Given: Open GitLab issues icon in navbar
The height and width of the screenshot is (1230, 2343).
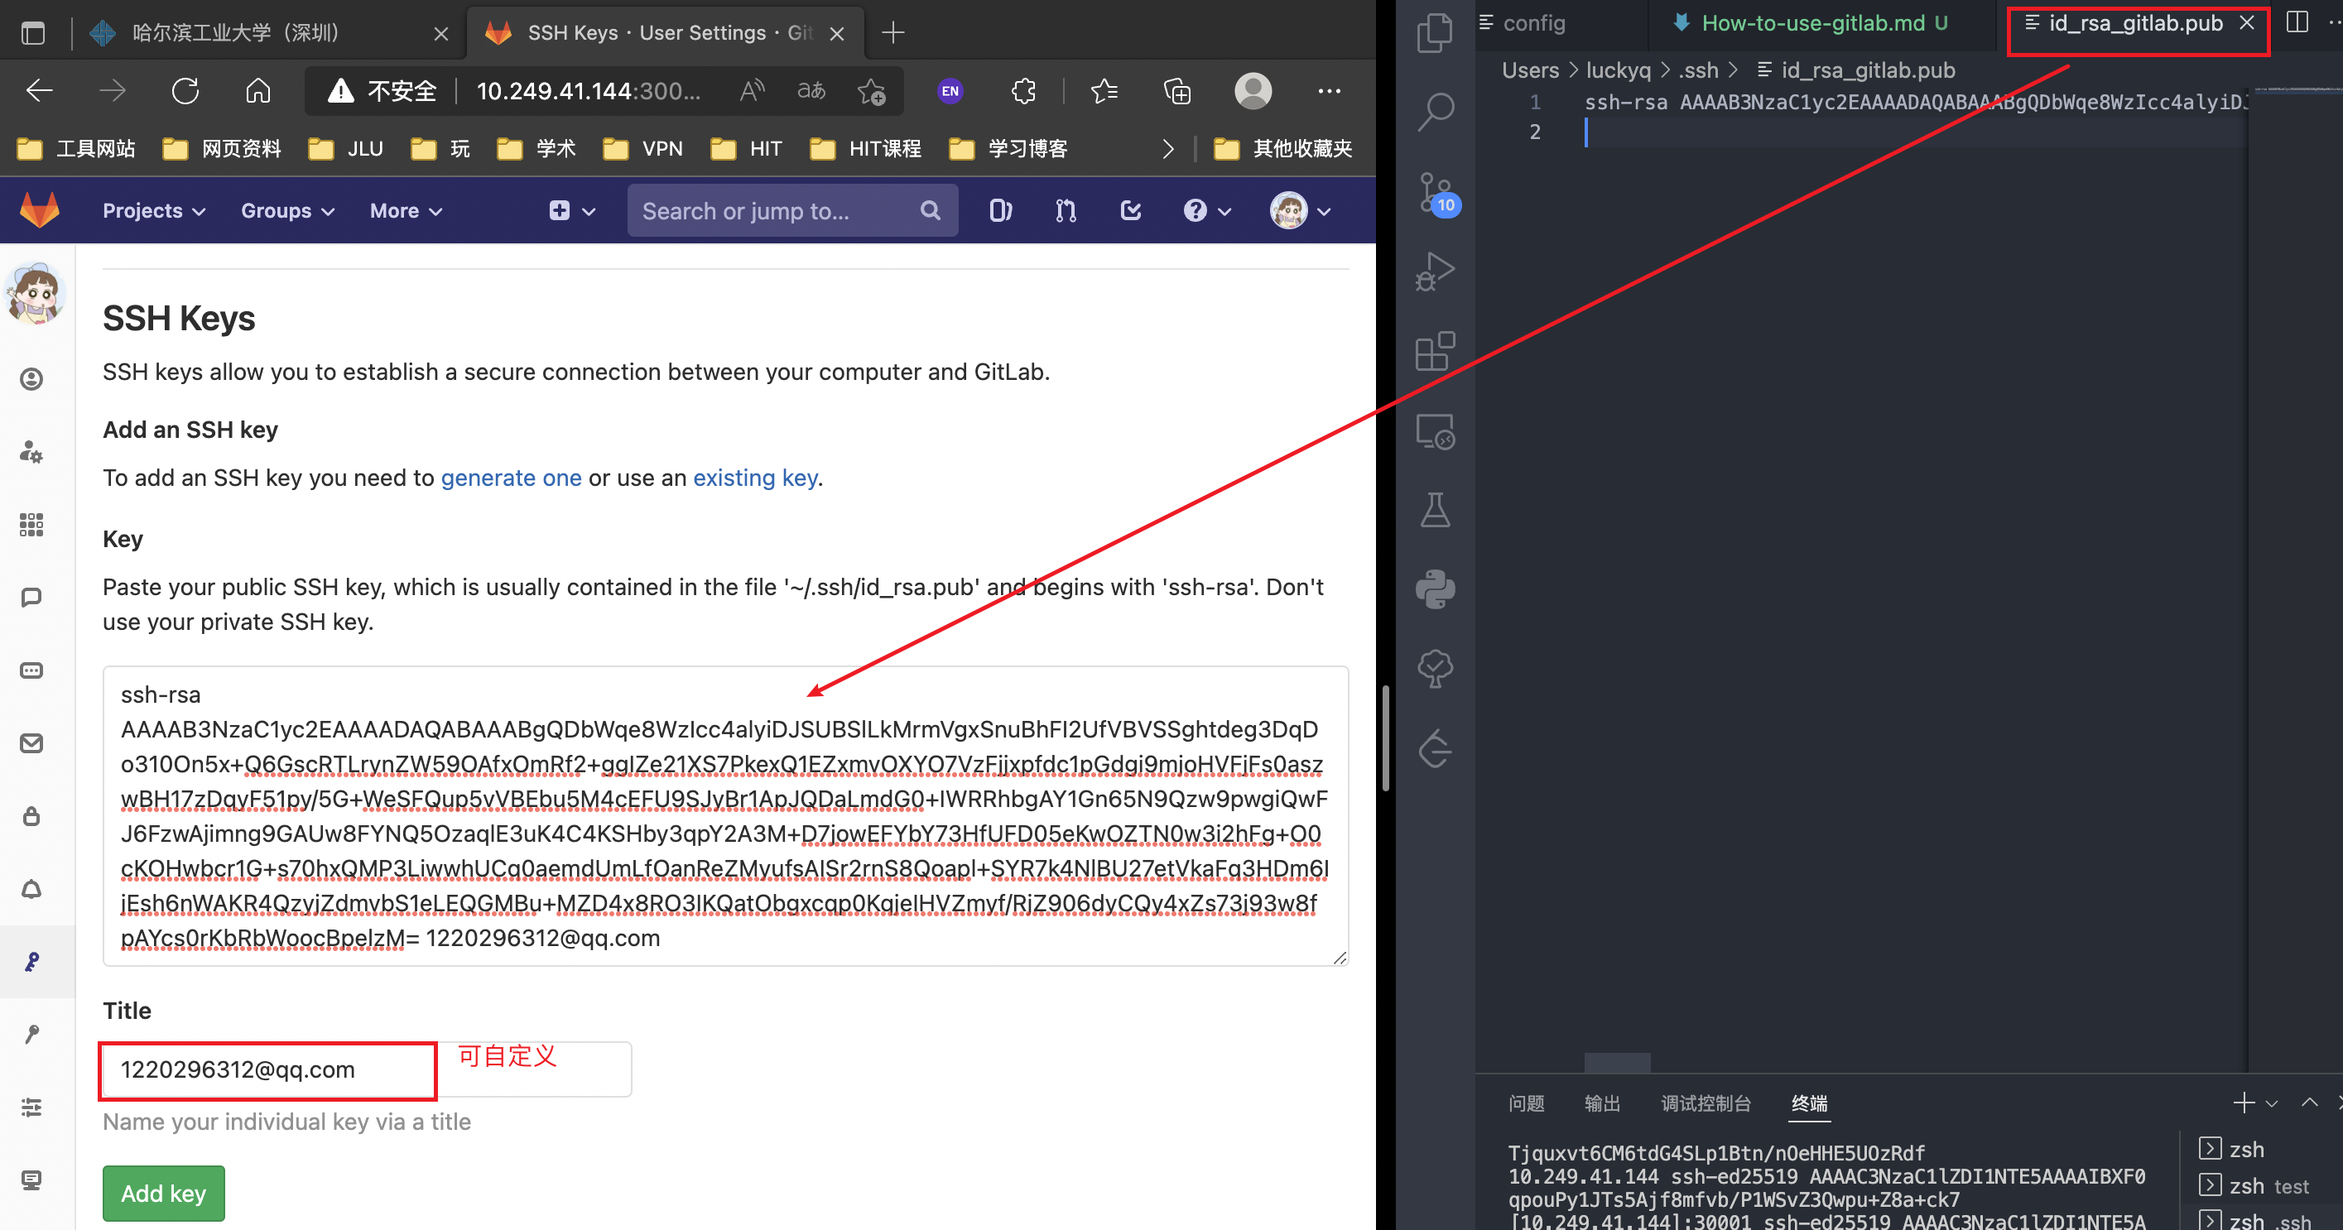Looking at the screenshot, I should 999,211.
